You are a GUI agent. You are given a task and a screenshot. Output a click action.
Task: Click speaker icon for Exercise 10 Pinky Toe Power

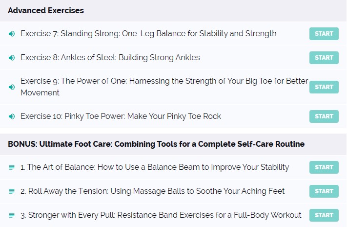(12, 116)
